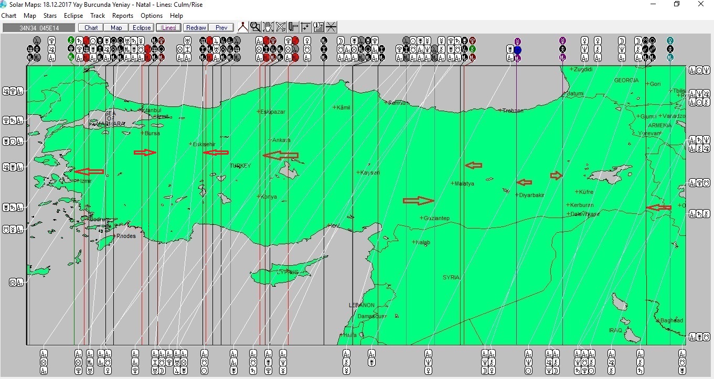The height and width of the screenshot is (379, 714).
Task: Open the info report toolbar icon
Action: tap(318, 27)
